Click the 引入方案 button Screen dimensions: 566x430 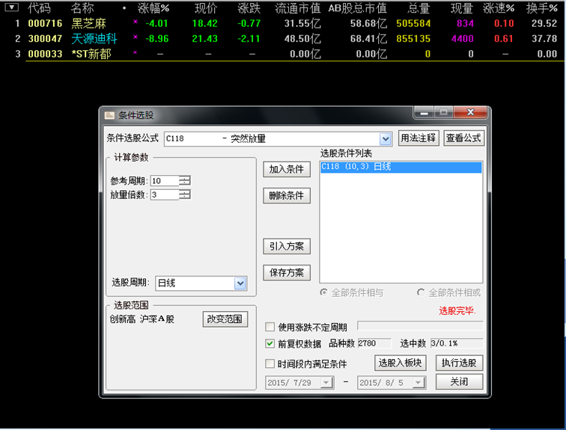coord(287,247)
